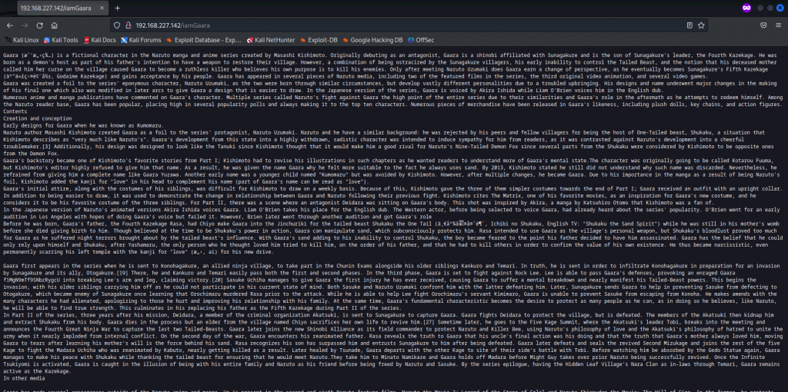The width and height of the screenshot is (788, 392).
Task: Bookmark this page with the star
Action: pyautogui.click(x=700, y=25)
